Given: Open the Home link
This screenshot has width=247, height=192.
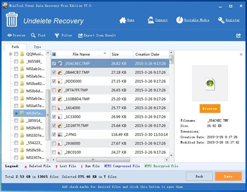Looking at the screenshot, I should (x=130, y=20).
